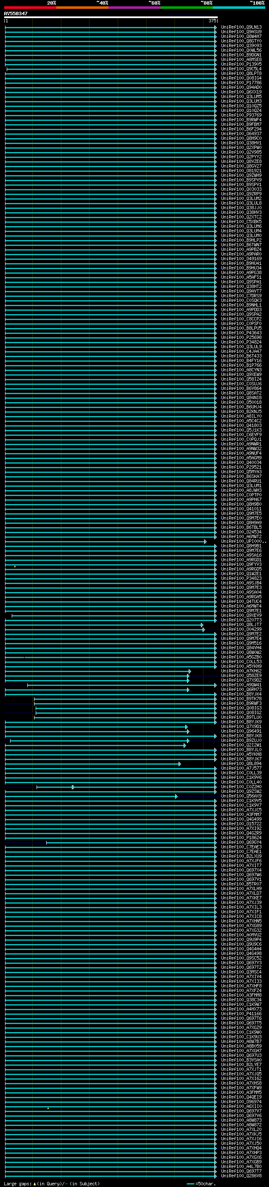This screenshot has height=1187, width=269.
Task: Select the UniRef100_Q69GY4 label
Action: [x=241, y=843]
